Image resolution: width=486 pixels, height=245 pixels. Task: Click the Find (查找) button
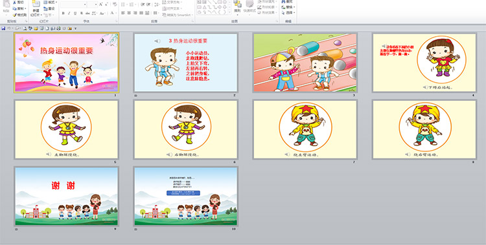click(287, 1)
